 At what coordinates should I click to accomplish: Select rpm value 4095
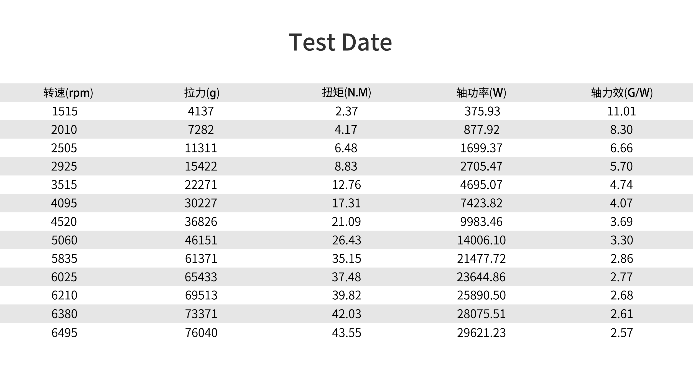[64, 203]
